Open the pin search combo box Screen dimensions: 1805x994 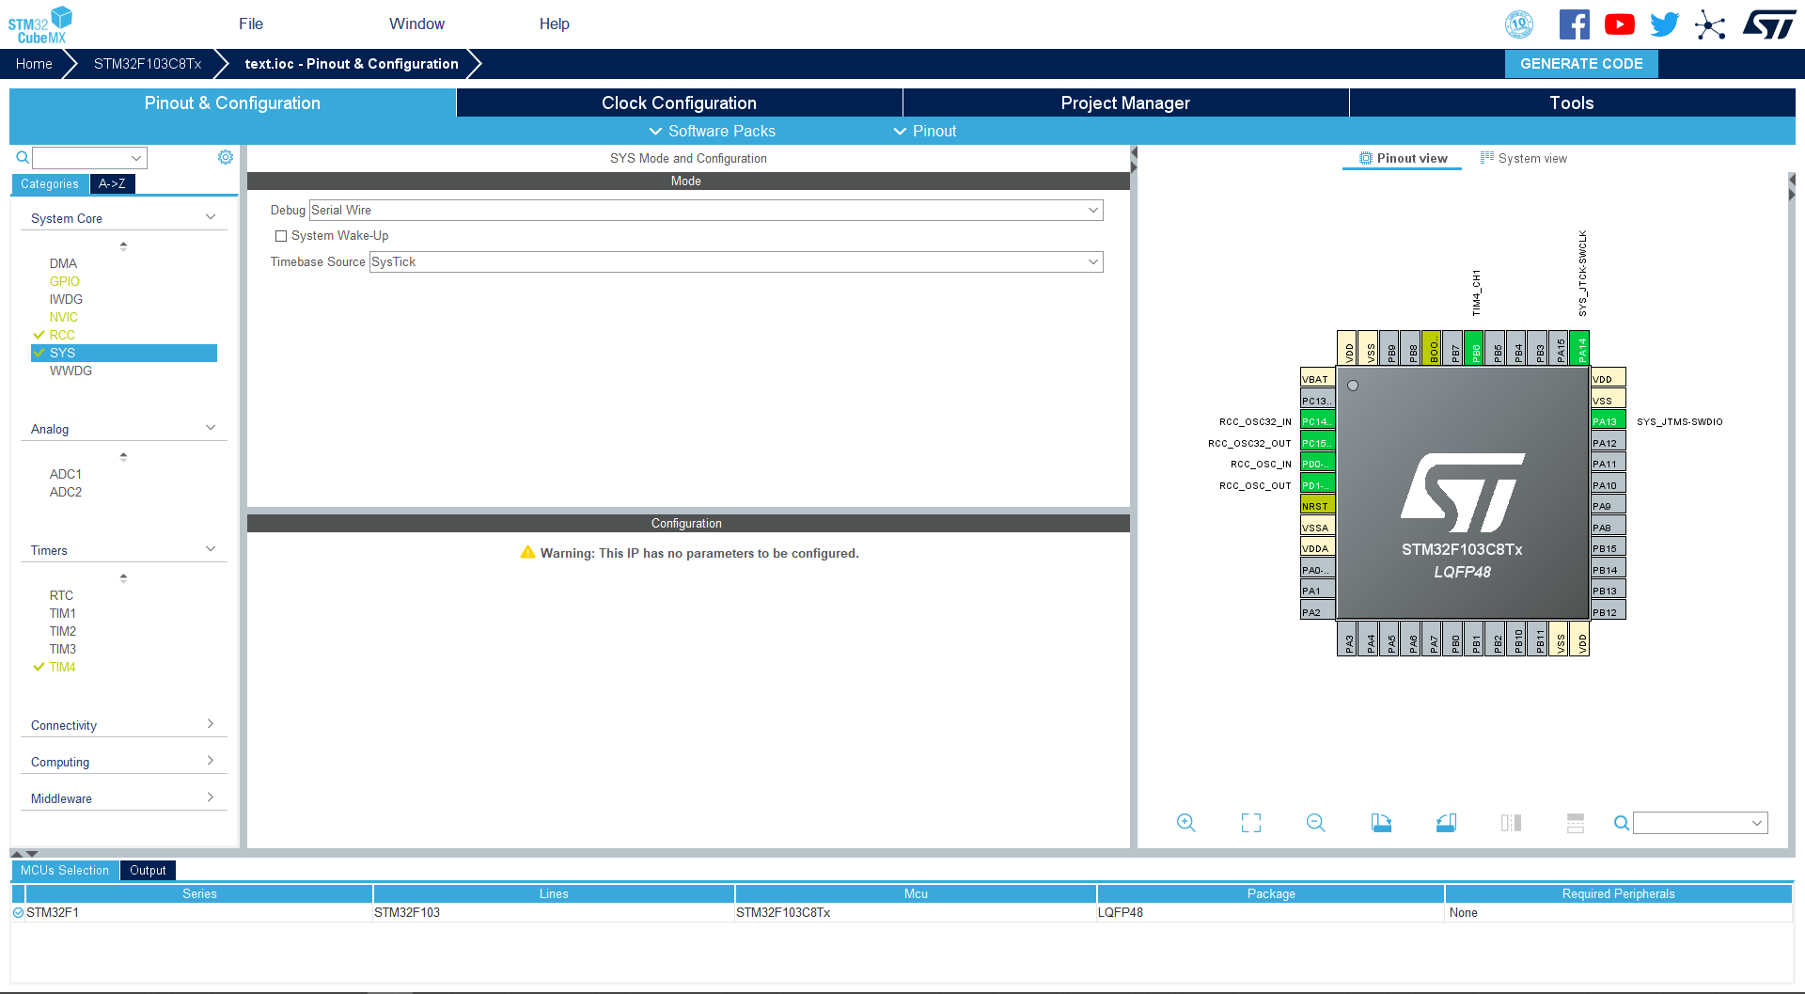tap(1701, 823)
